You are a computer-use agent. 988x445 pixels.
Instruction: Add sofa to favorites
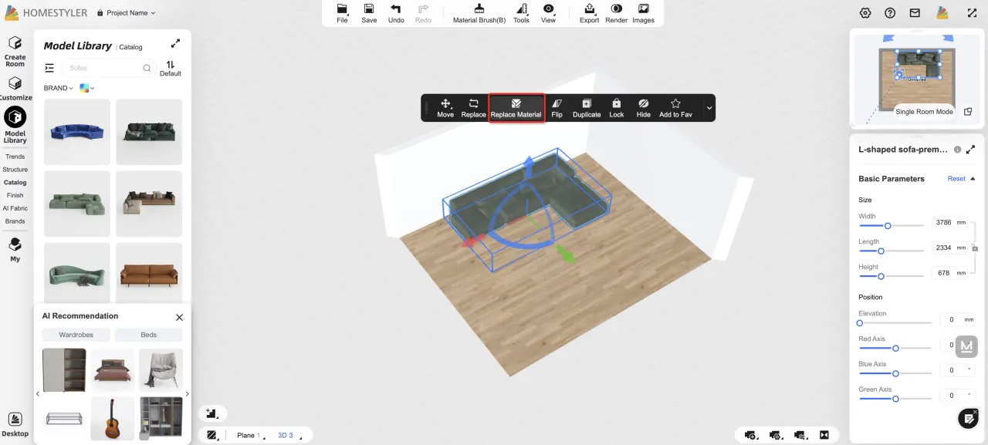click(x=675, y=108)
